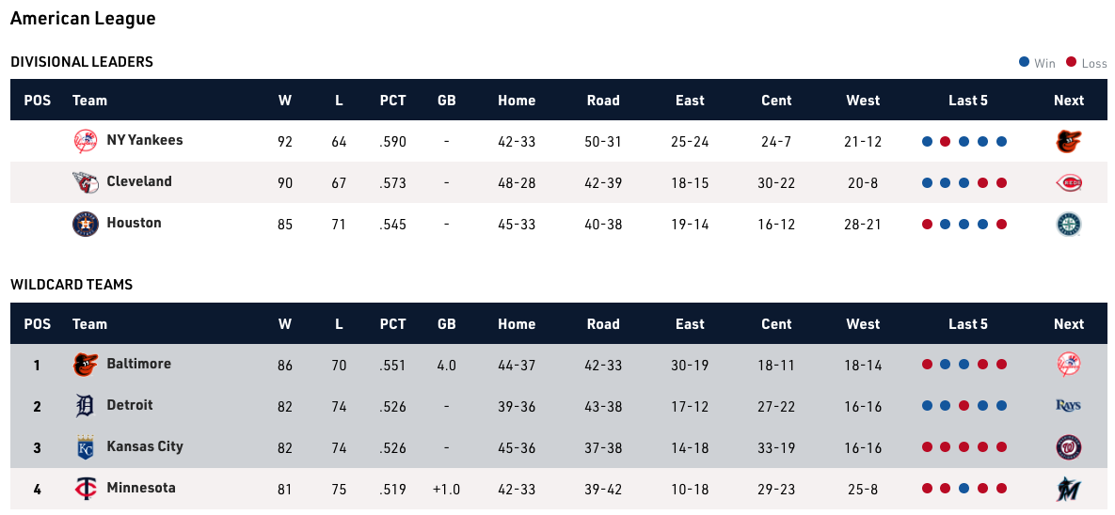Click the Houston Astros team logo
1115x515 pixels.
click(86, 224)
